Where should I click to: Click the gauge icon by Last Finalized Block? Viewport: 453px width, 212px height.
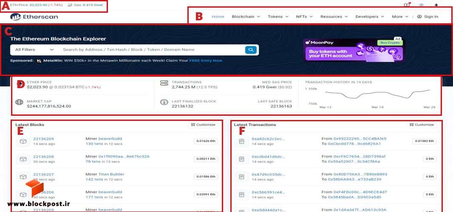[x=164, y=102]
